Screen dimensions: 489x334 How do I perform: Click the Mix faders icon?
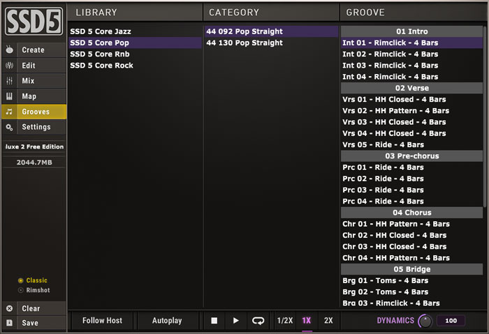click(10, 81)
